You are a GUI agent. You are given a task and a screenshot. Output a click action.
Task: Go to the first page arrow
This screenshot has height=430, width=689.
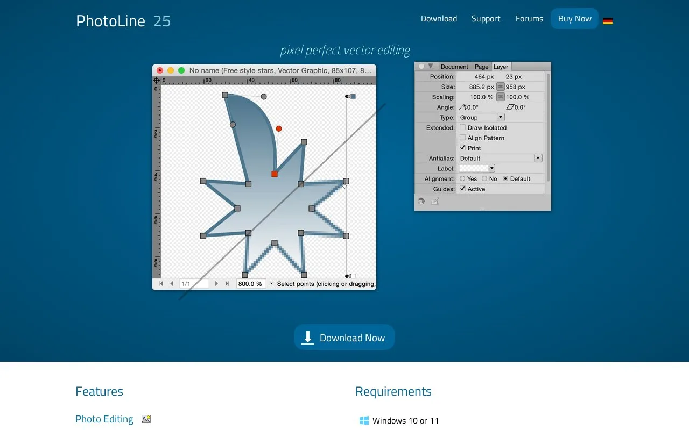tap(161, 284)
